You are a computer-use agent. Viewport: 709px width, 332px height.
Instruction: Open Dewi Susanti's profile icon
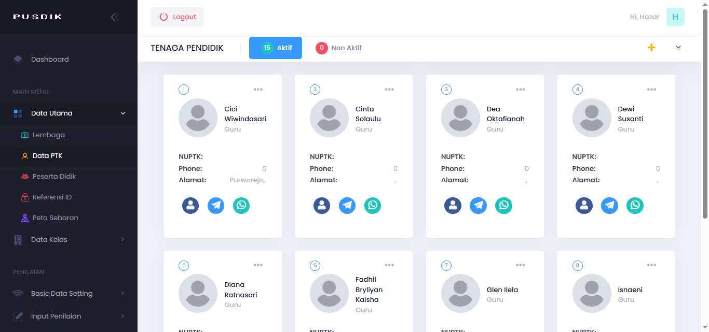[x=584, y=206]
